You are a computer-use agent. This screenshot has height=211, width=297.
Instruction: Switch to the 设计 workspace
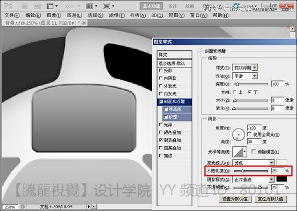click(x=173, y=6)
